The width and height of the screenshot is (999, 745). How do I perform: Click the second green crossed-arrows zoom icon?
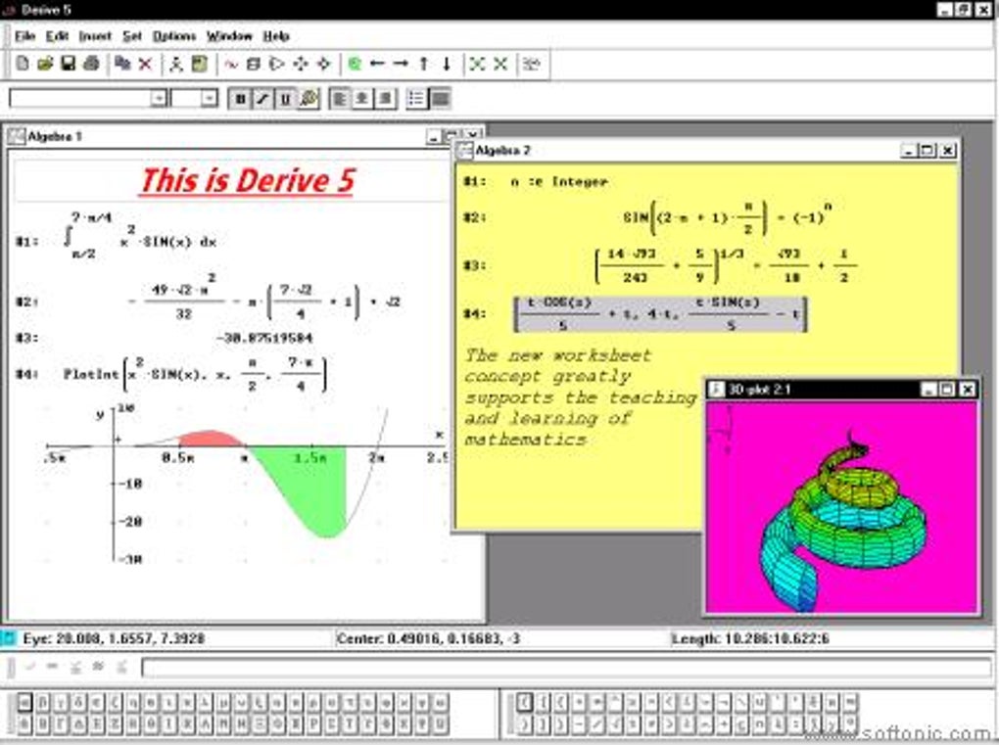pyautogui.click(x=500, y=64)
